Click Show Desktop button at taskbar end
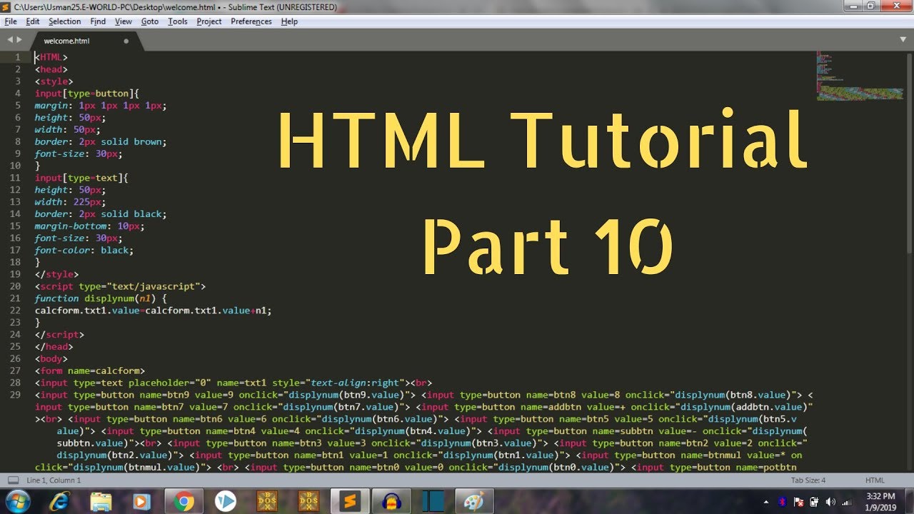The width and height of the screenshot is (914, 514). coord(908,502)
